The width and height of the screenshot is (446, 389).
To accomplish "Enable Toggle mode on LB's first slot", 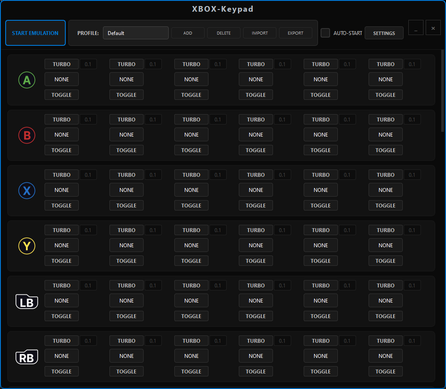I will click(x=61, y=316).
